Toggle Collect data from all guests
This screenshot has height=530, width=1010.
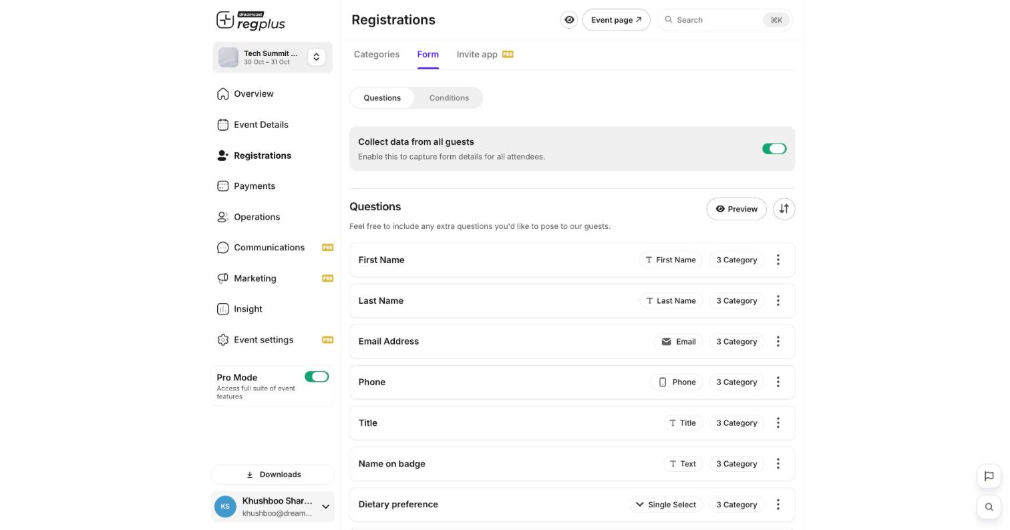[774, 149]
